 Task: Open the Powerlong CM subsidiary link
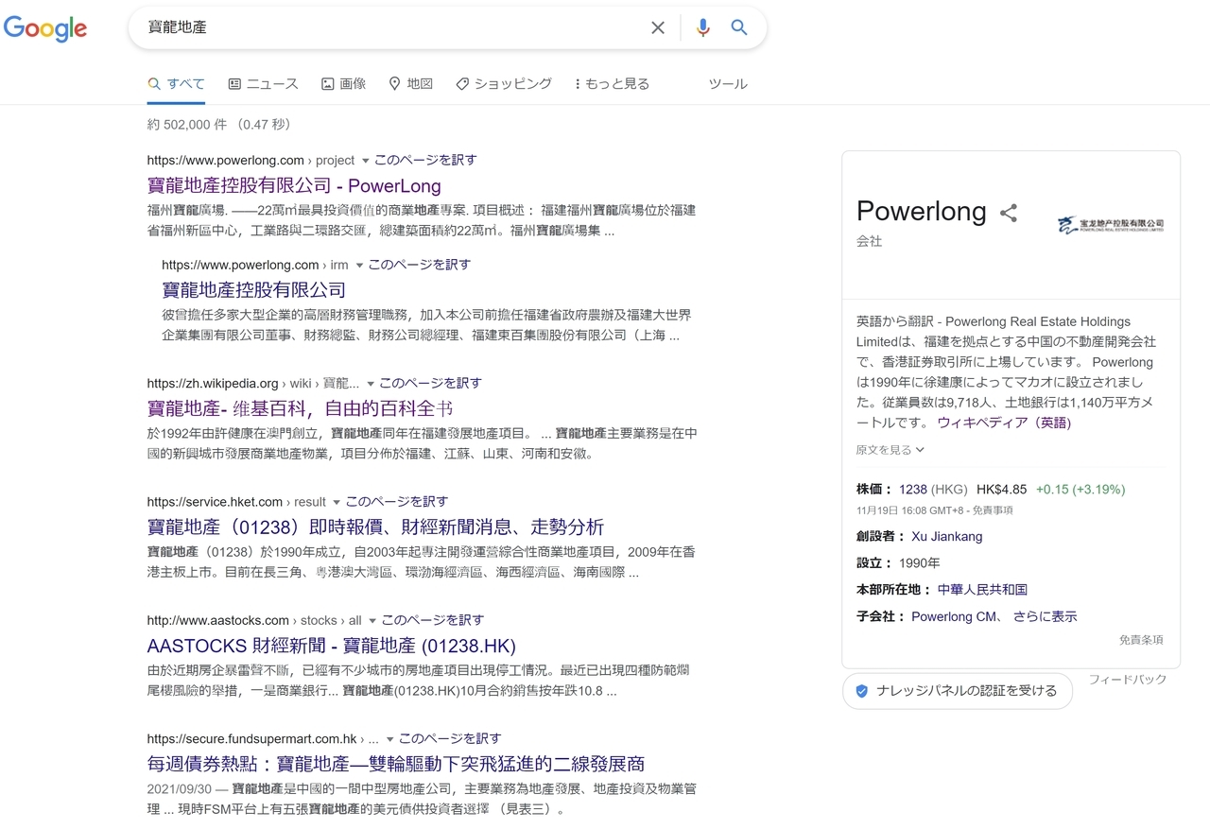click(x=954, y=616)
